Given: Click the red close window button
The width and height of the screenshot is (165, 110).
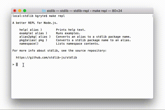Looking at the screenshot, I should pos(15,11).
